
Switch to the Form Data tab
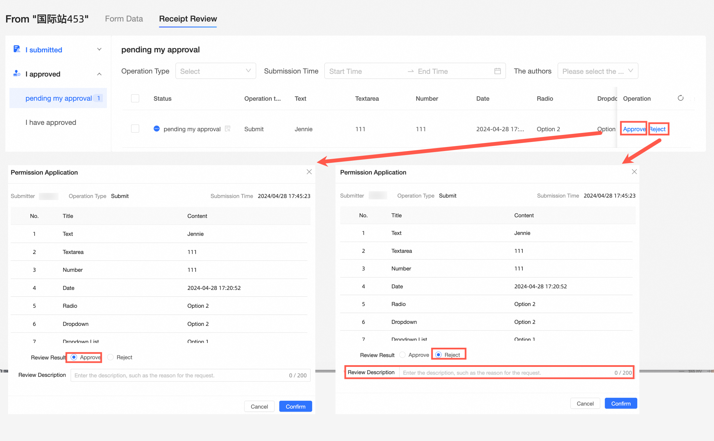click(124, 19)
